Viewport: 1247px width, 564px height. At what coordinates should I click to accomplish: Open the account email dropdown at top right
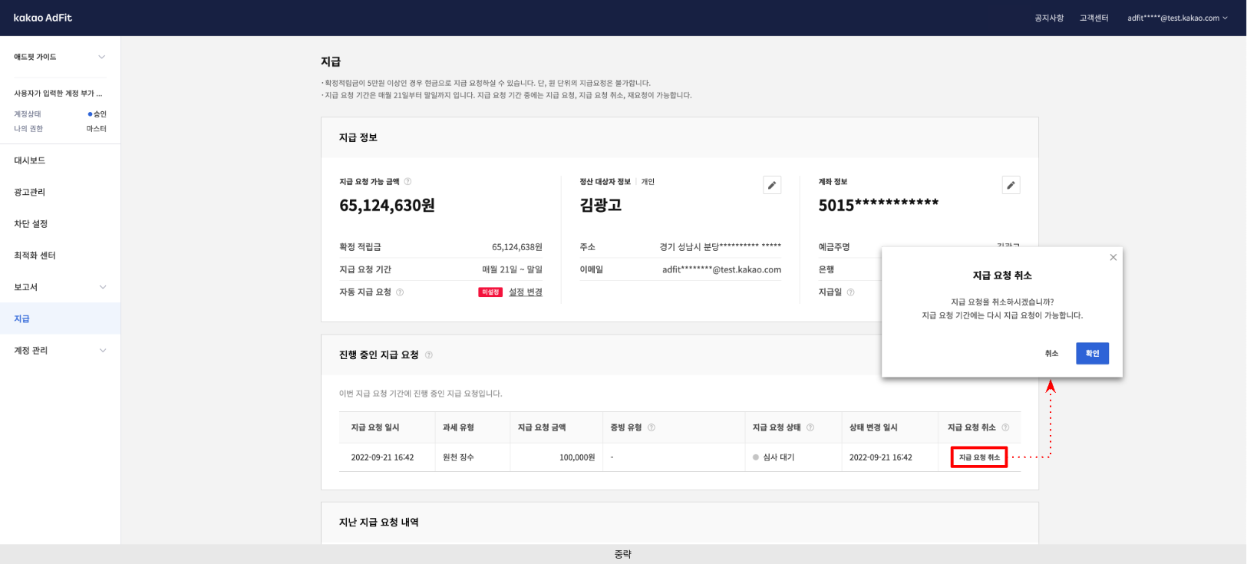pyautogui.click(x=1176, y=18)
